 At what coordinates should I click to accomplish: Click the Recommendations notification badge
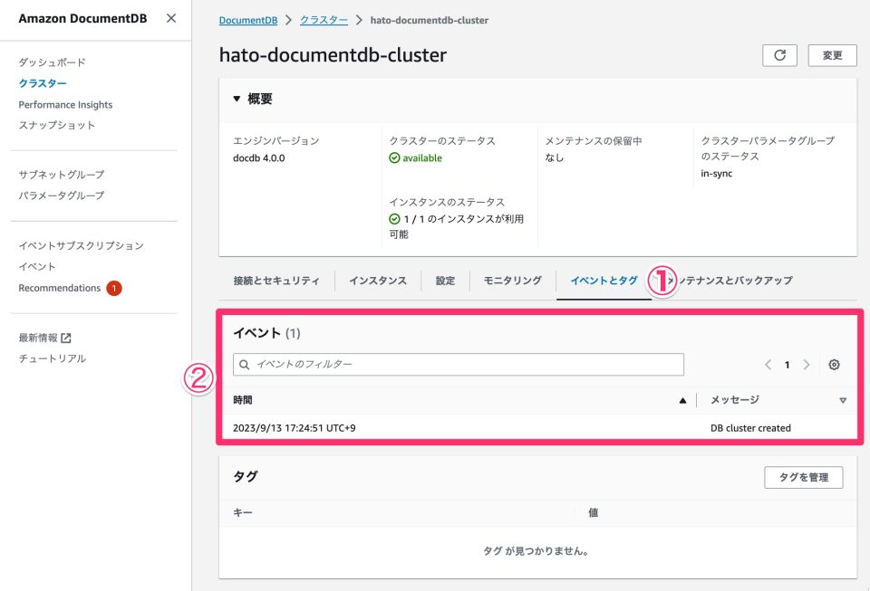(x=114, y=288)
